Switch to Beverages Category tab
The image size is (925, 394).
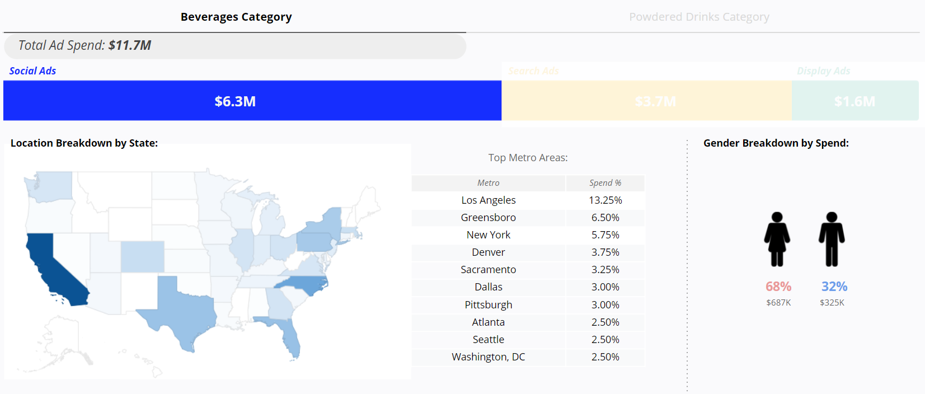236,17
